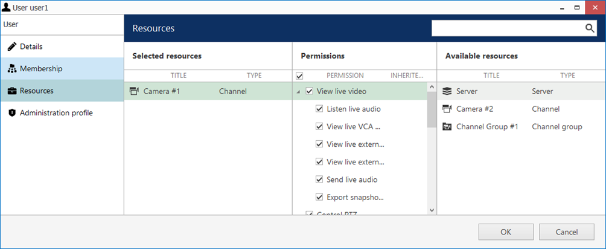The image size is (606, 249).
Task: Toggle select-all checkbox in Permissions header
Action: coord(299,76)
